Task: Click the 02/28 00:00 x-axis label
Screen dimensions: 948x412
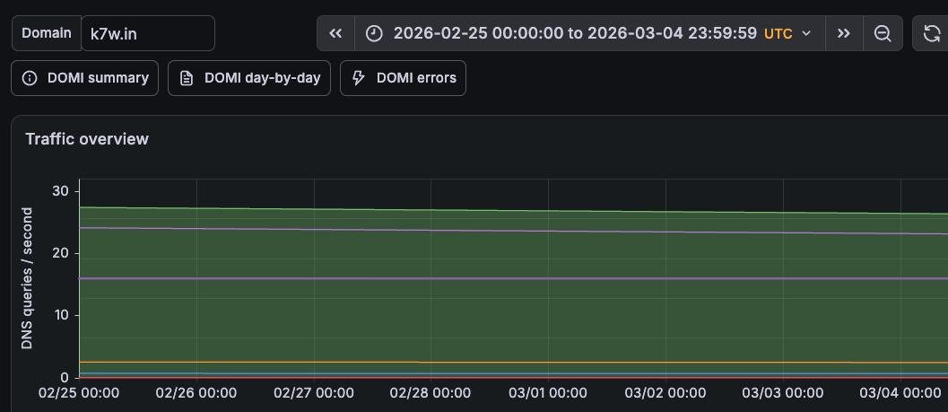Action: tap(431, 392)
